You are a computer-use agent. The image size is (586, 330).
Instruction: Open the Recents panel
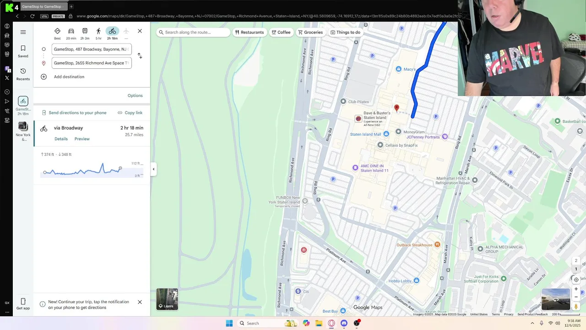click(x=23, y=74)
